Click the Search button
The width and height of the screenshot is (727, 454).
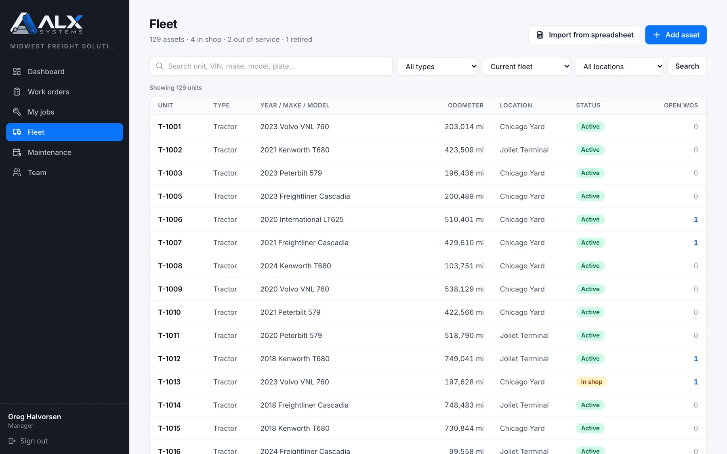pos(687,66)
